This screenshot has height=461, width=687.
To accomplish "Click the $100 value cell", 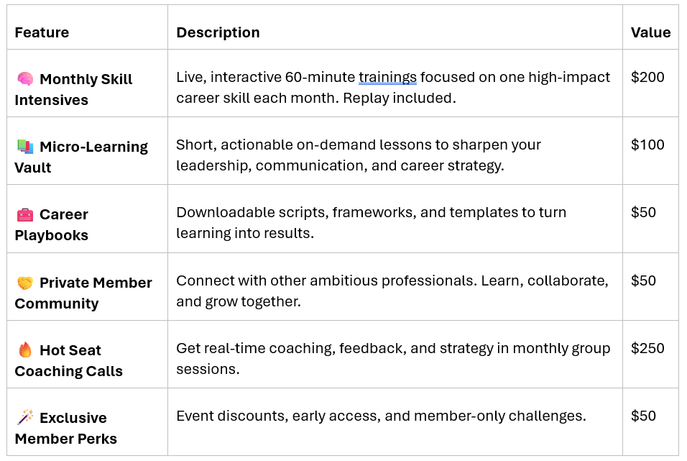I will click(x=647, y=145).
